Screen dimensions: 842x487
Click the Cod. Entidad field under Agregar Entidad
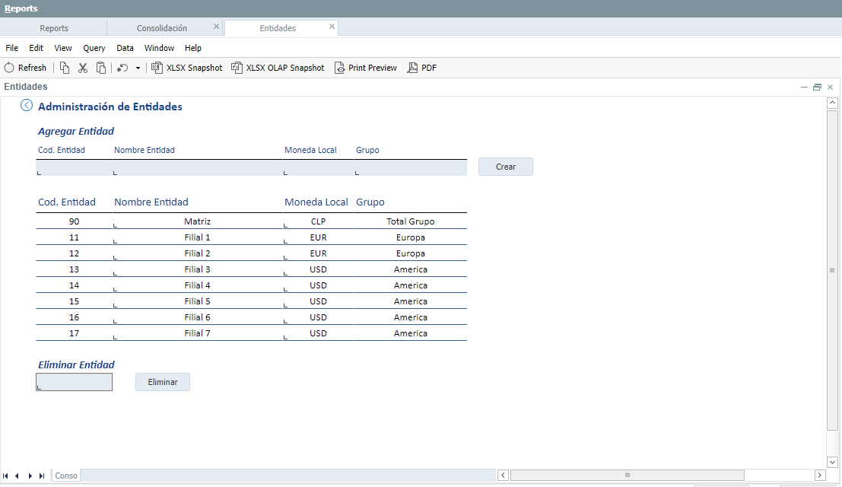74,167
